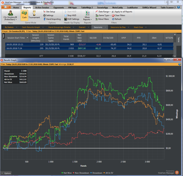Click Apply to all Reports
Image resolution: width=183 pixels, height=176 pixels.
pyautogui.click(x=122, y=12)
